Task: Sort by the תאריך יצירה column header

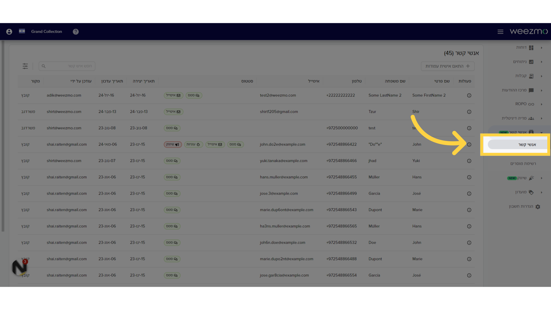Action: click(143, 81)
